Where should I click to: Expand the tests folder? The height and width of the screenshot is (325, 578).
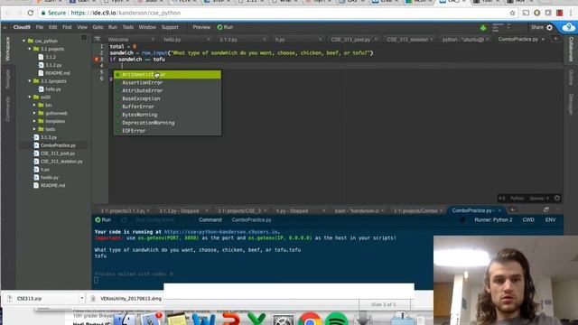tap(34, 129)
